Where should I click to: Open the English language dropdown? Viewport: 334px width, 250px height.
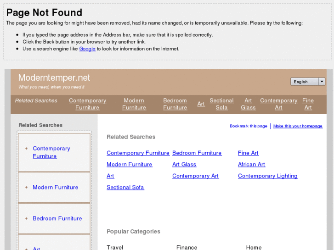[304, 82]
